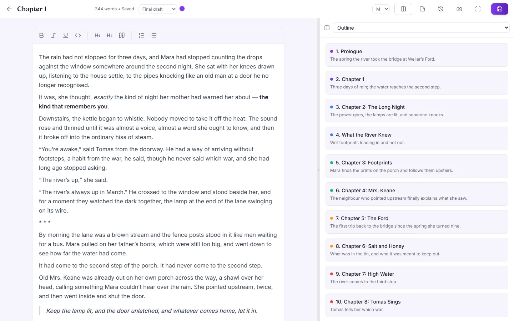Save with the purple disk button
This screenshot has height=321, width=514.
(x=500, y=9)
